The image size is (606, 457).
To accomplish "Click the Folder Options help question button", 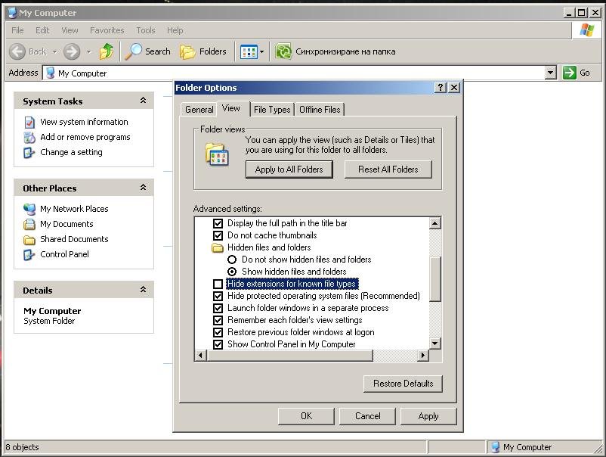I will coord(441,88).
